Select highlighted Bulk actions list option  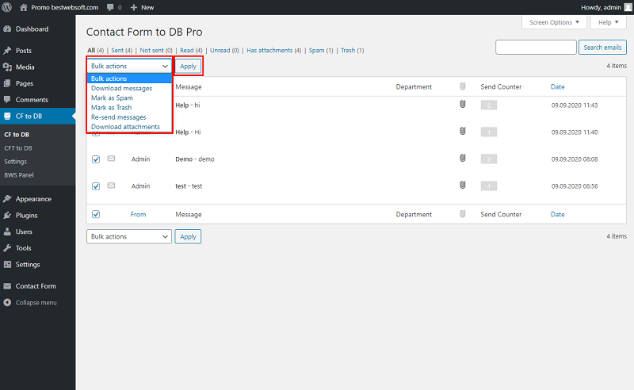pos(129,78)
